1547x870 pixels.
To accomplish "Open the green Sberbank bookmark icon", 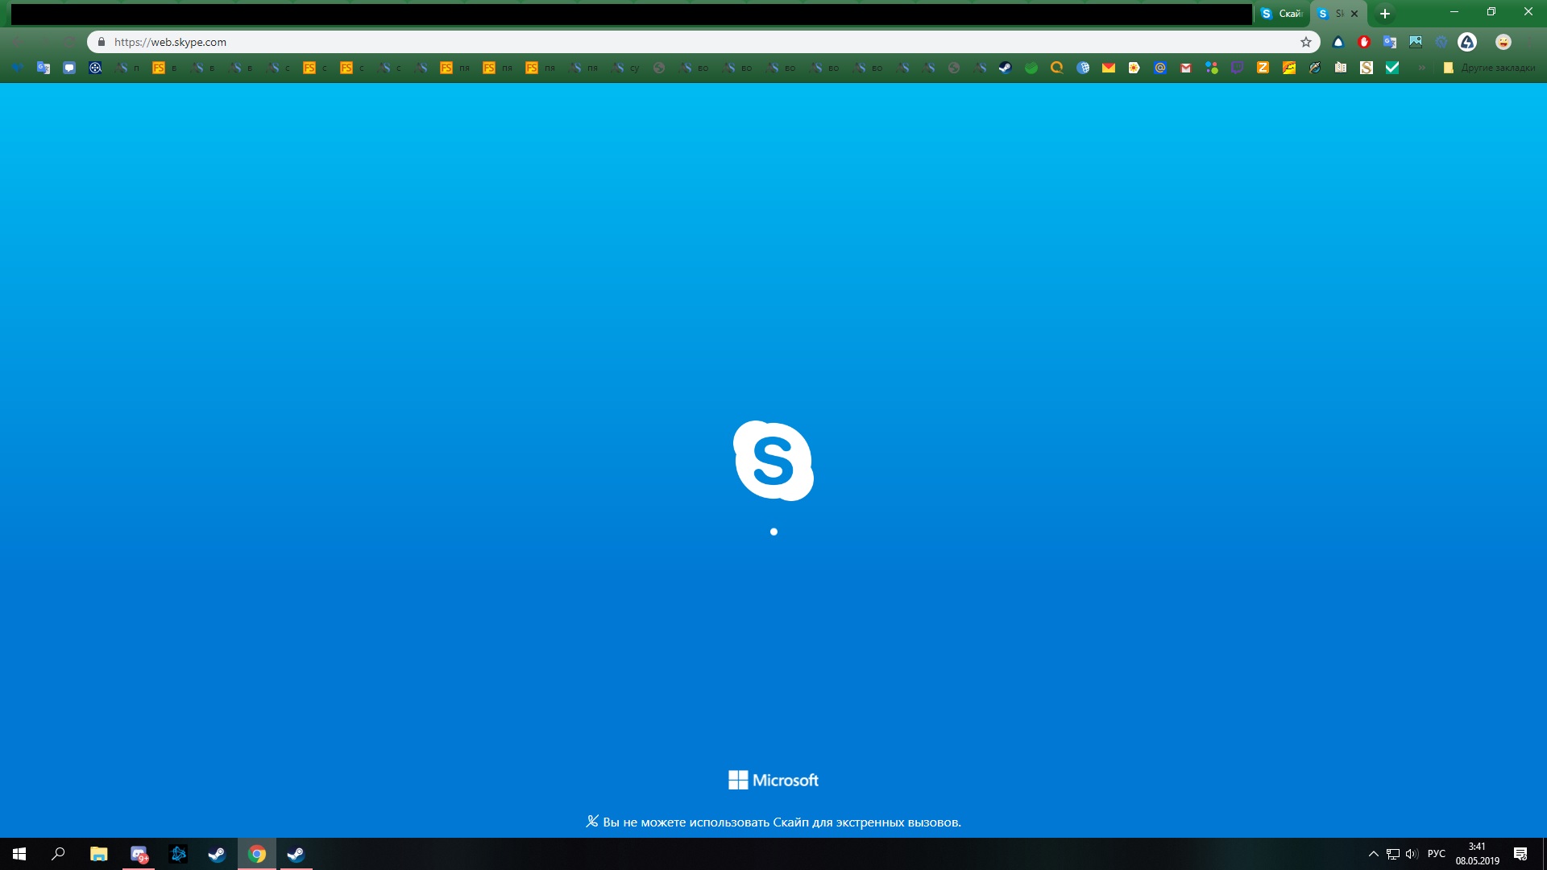I will point(1031,68).
